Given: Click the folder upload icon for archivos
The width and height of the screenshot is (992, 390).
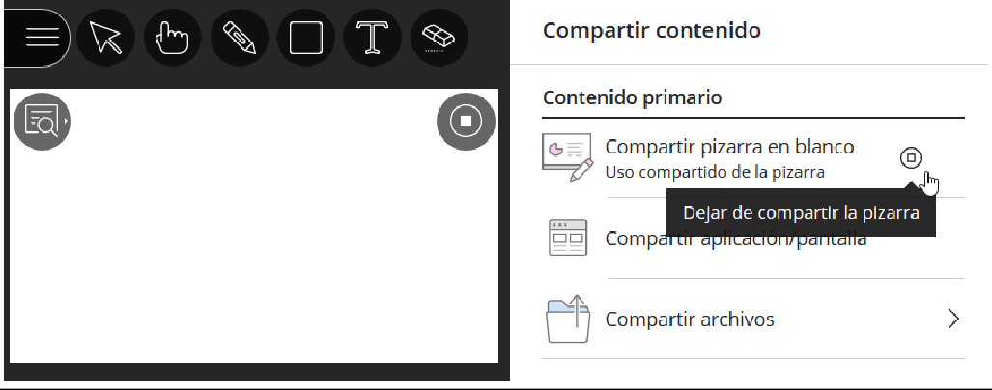Looking at the screenshot, I should coord(567,320).
